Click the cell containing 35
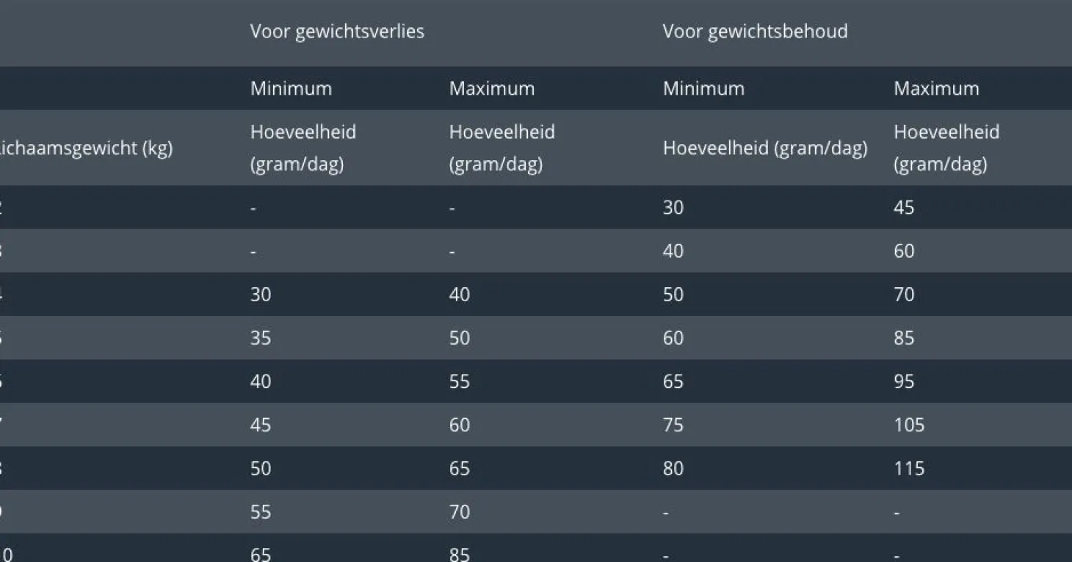The image size is (1072, 562). (261, 339)
